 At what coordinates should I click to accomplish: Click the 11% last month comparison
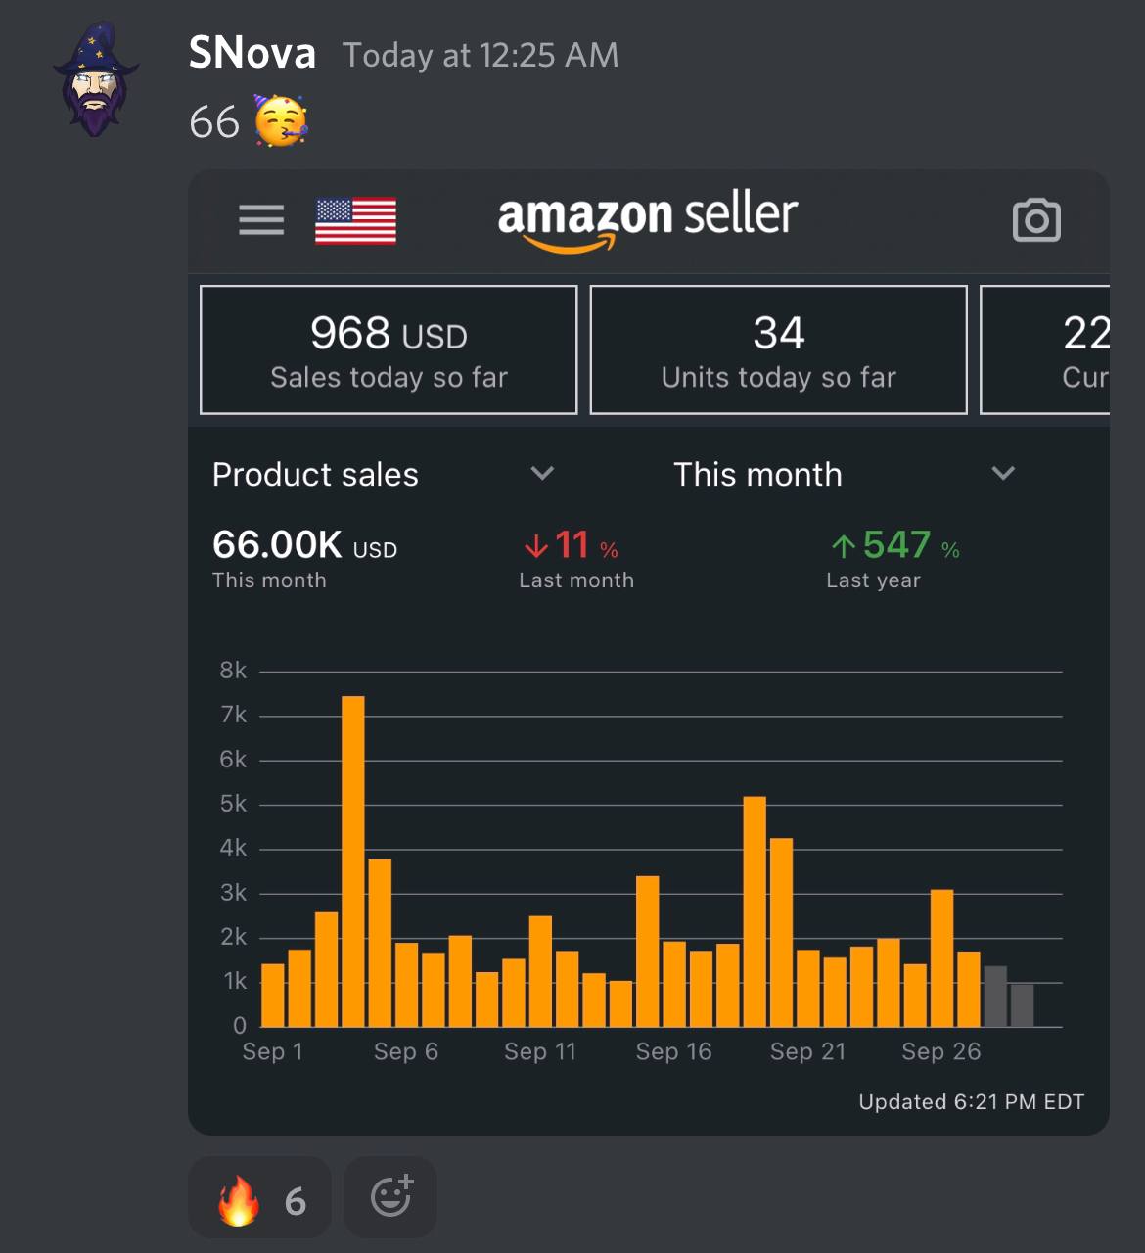(576, 558)
